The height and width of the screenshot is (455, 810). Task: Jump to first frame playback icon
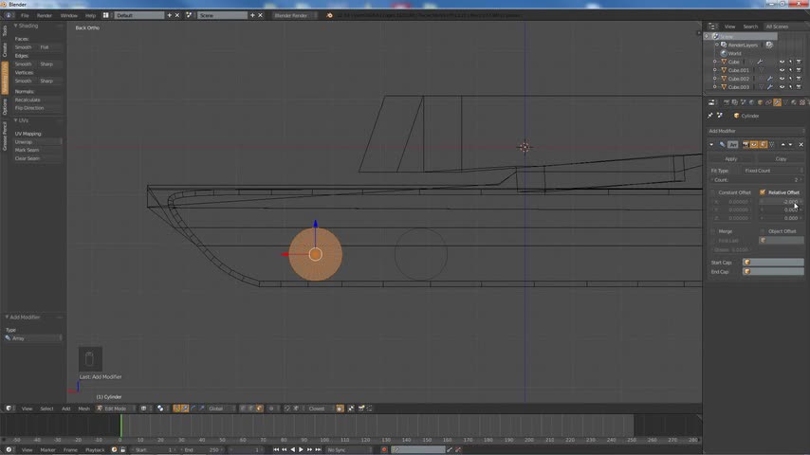pyautogui.click(x=276, y=450)
